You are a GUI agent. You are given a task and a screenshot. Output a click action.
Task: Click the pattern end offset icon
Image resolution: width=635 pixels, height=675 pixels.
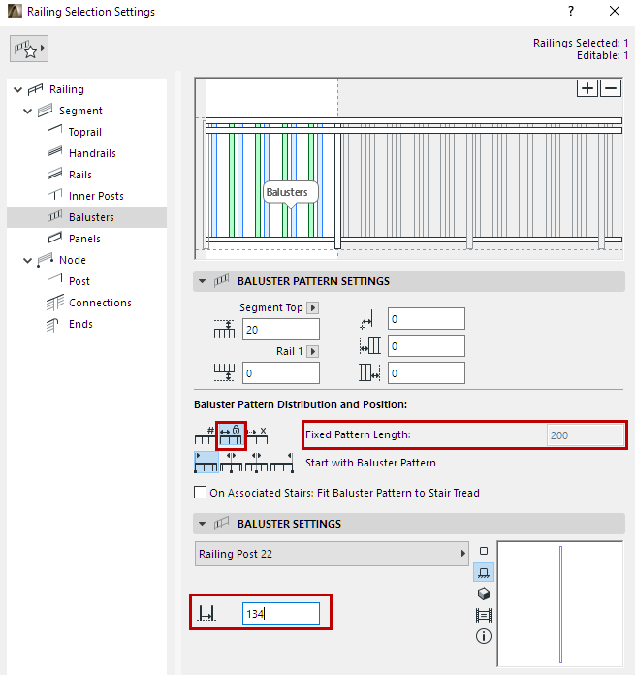coord(370,372)
